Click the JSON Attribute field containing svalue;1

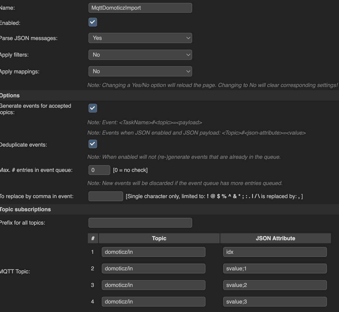(275, 269)
